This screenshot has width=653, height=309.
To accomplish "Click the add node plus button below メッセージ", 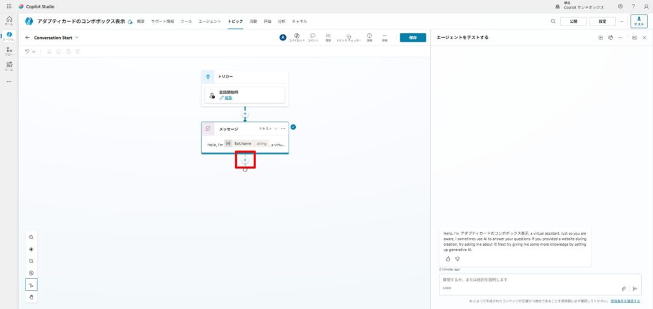I will click(x=245, y=160).
